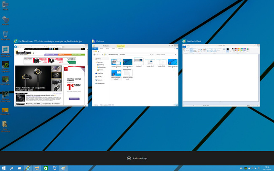The image size is (274, 171).
Task: Switch to the Ere Numérique browser thumbnail
Action: click(51, 75)
